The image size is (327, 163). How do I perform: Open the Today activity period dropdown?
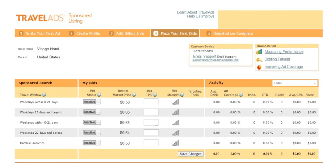295,83
